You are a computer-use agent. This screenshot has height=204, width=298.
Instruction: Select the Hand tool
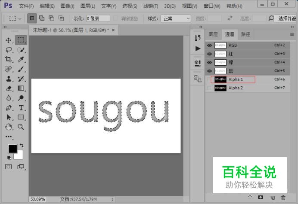9,127
